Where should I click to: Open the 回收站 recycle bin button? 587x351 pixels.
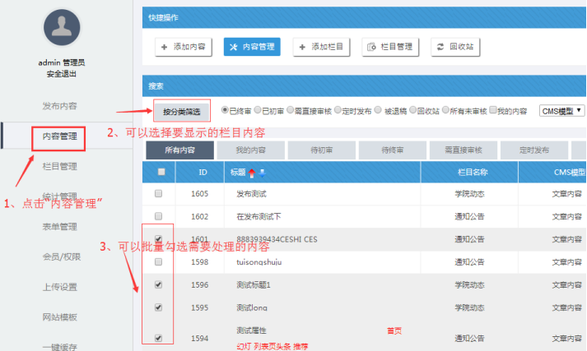tap(455, 47)
